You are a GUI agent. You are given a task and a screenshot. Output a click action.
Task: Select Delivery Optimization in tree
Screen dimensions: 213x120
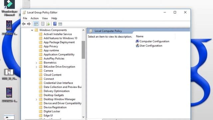[x=56, y=91]
